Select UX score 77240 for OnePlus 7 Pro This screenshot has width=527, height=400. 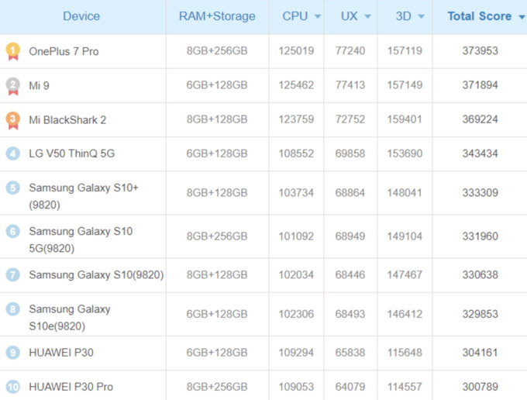point(350,50)
